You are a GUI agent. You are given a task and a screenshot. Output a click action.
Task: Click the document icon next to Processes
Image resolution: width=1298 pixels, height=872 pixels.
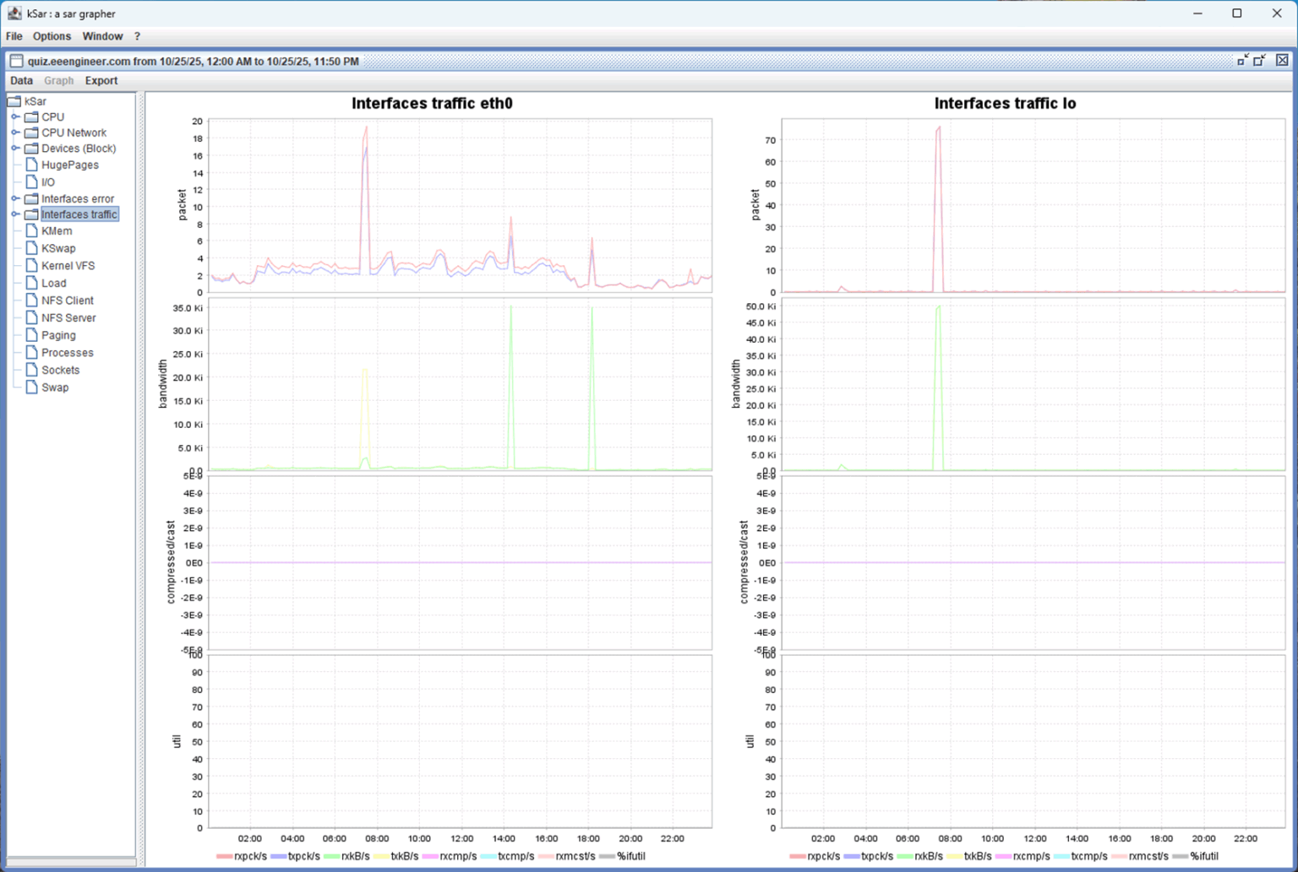pos(32,352)
